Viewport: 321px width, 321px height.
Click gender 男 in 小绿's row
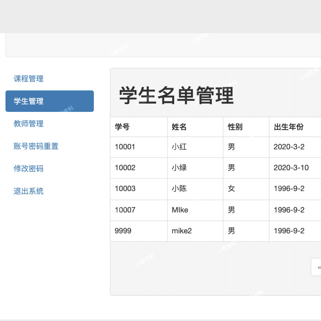tap(246, 168)
